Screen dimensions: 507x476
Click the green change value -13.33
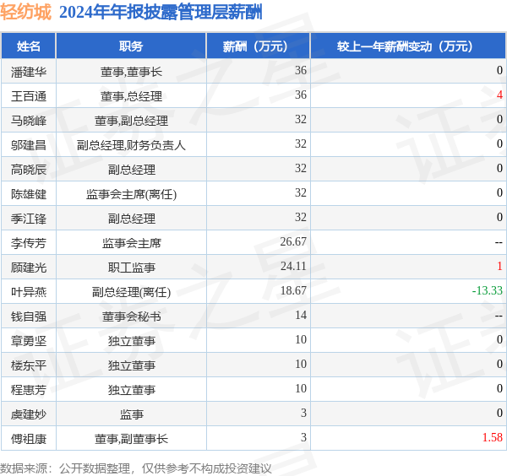[x=488, y=290]
